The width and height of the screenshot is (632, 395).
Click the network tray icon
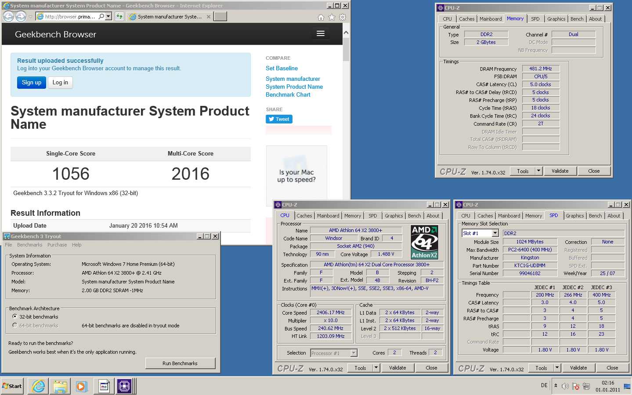click(x=586, y=386)
